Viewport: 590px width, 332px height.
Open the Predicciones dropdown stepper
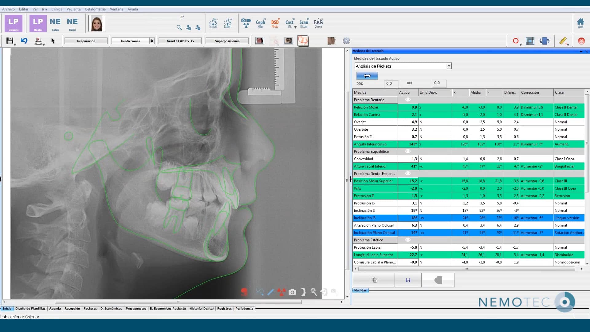151,41
